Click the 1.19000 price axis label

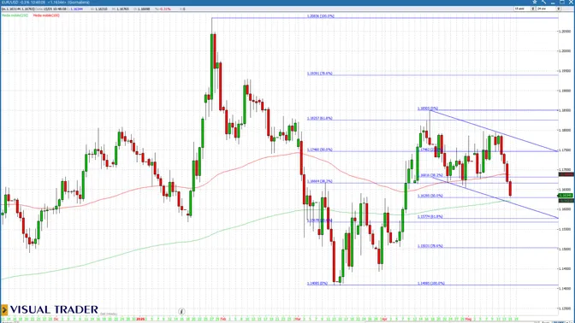[x=565, y=91]
